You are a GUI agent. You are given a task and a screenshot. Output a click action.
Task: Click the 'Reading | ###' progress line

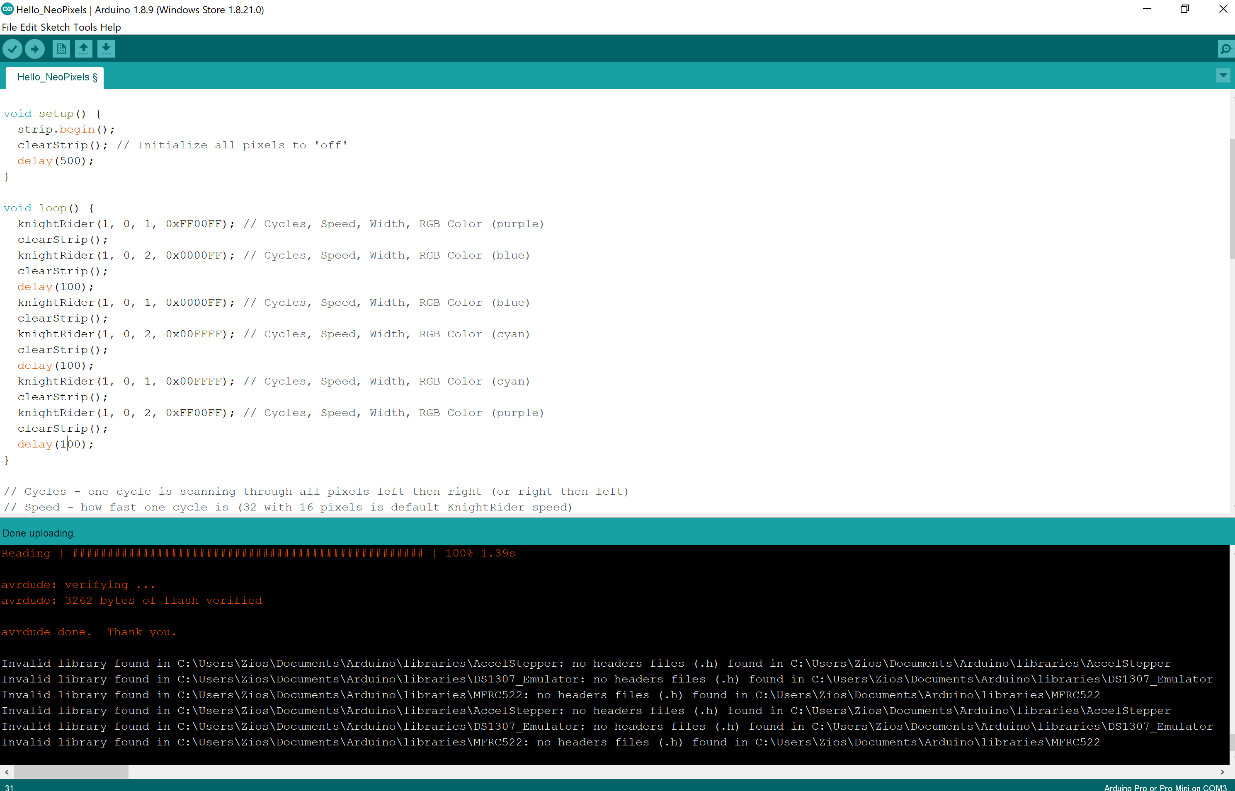(259, 553)
